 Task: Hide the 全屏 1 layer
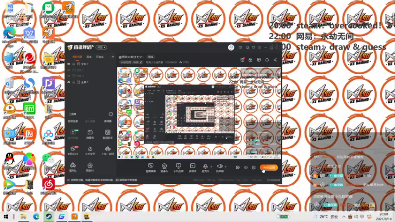(68, 82)
